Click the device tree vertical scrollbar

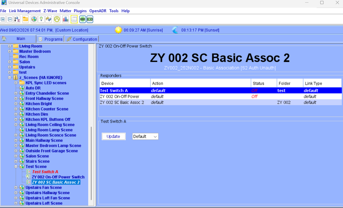[91, 163]
